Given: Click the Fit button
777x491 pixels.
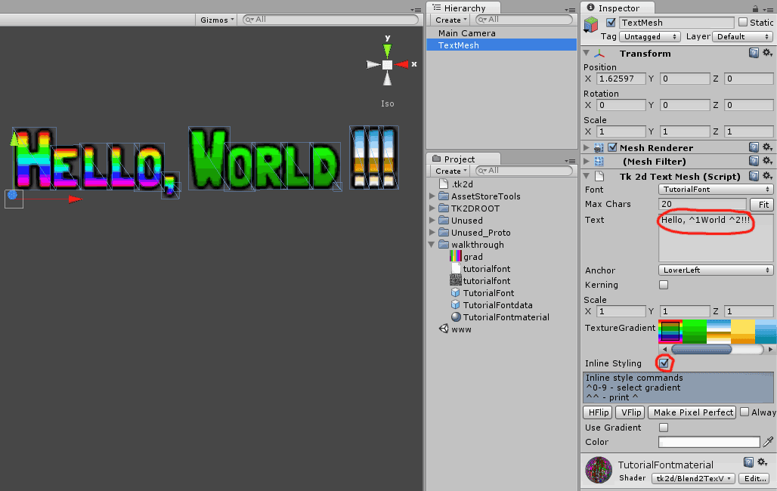Looking at the screenshot, I should point(762,204).
